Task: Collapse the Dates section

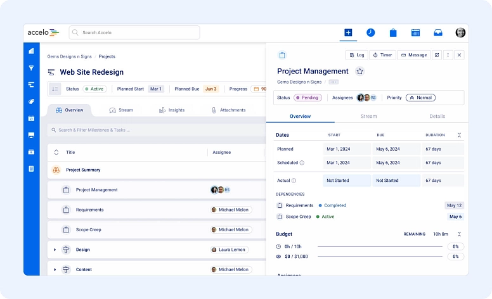Action: click(x=459, y=135)
